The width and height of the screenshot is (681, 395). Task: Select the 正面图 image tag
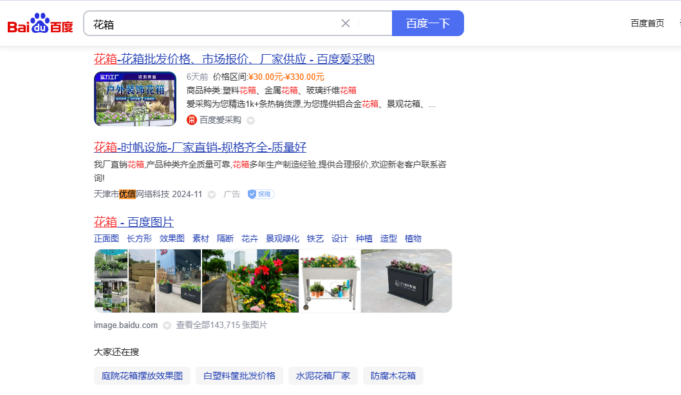106,238
